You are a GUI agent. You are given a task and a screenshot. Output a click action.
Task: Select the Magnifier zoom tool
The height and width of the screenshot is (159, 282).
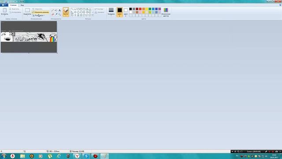59,14
